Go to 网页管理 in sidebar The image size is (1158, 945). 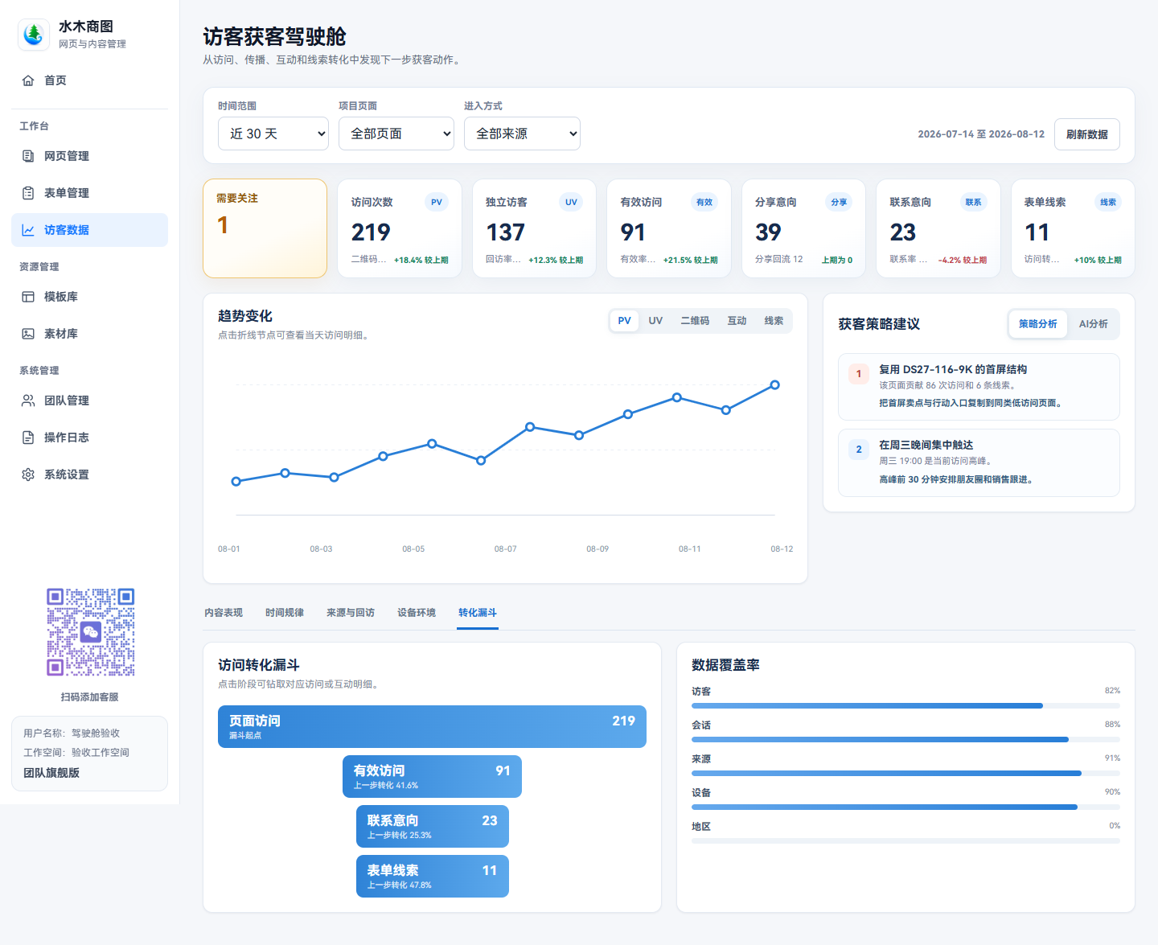[x=89, y=156]
